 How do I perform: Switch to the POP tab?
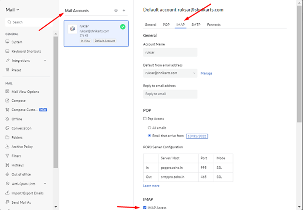(166, 25)
